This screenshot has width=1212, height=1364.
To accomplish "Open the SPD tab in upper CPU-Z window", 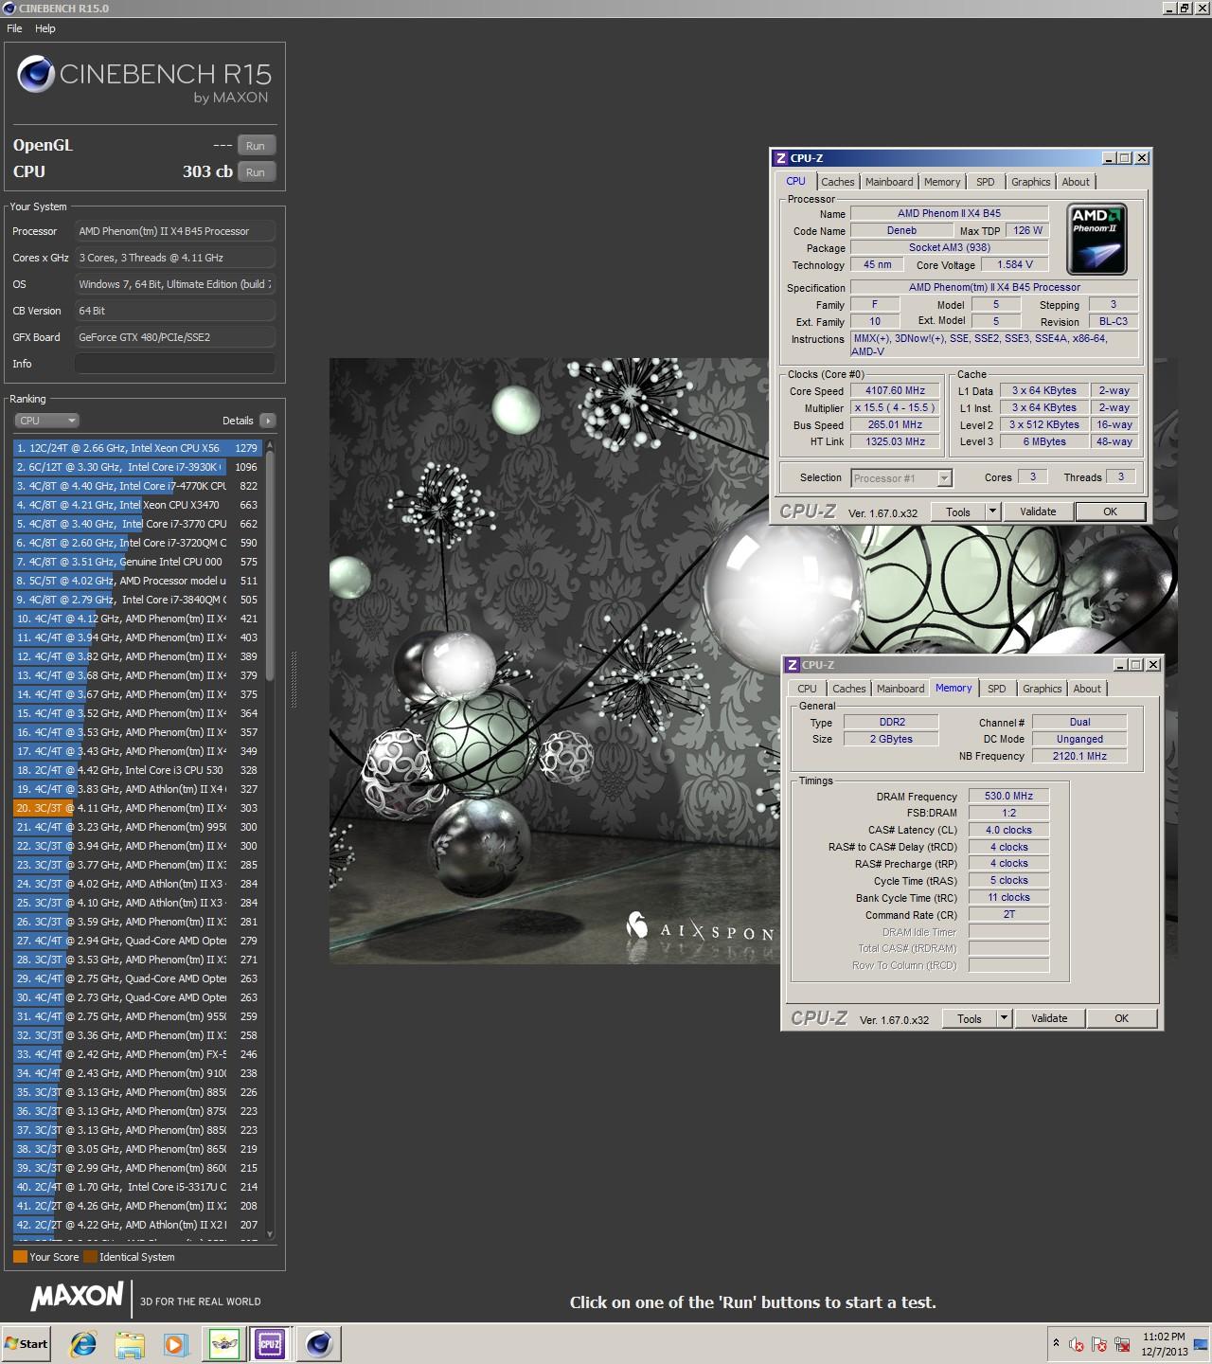I will click(986, 182).
